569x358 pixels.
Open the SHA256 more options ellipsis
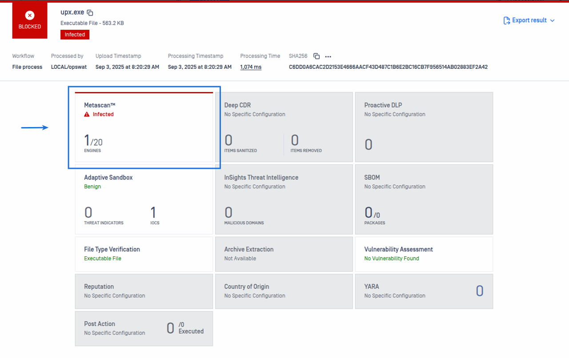tap(328, 56)
